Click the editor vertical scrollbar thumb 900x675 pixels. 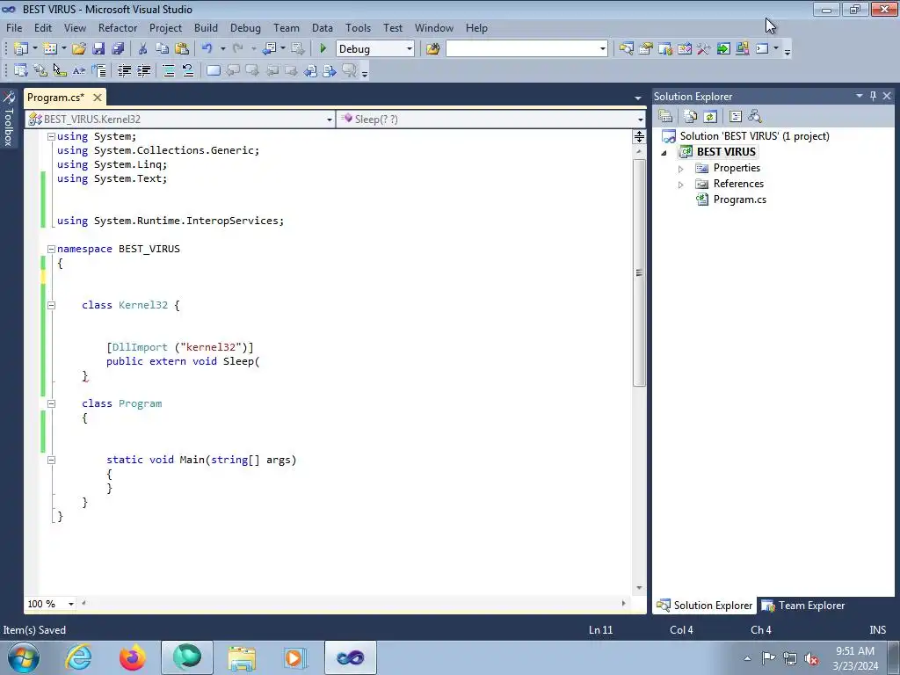(639, 273)
